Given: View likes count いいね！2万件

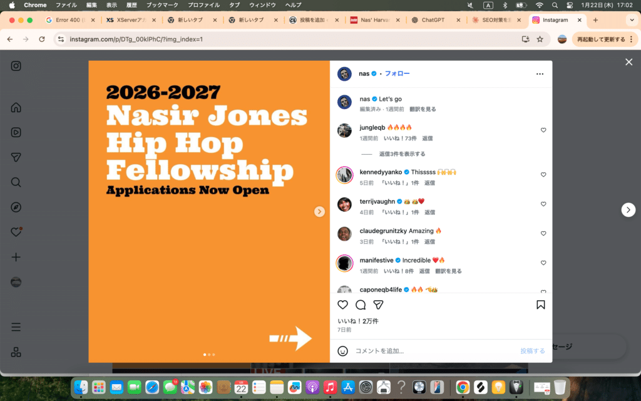Looking at the screenshot, I should [x=358, y=321].
